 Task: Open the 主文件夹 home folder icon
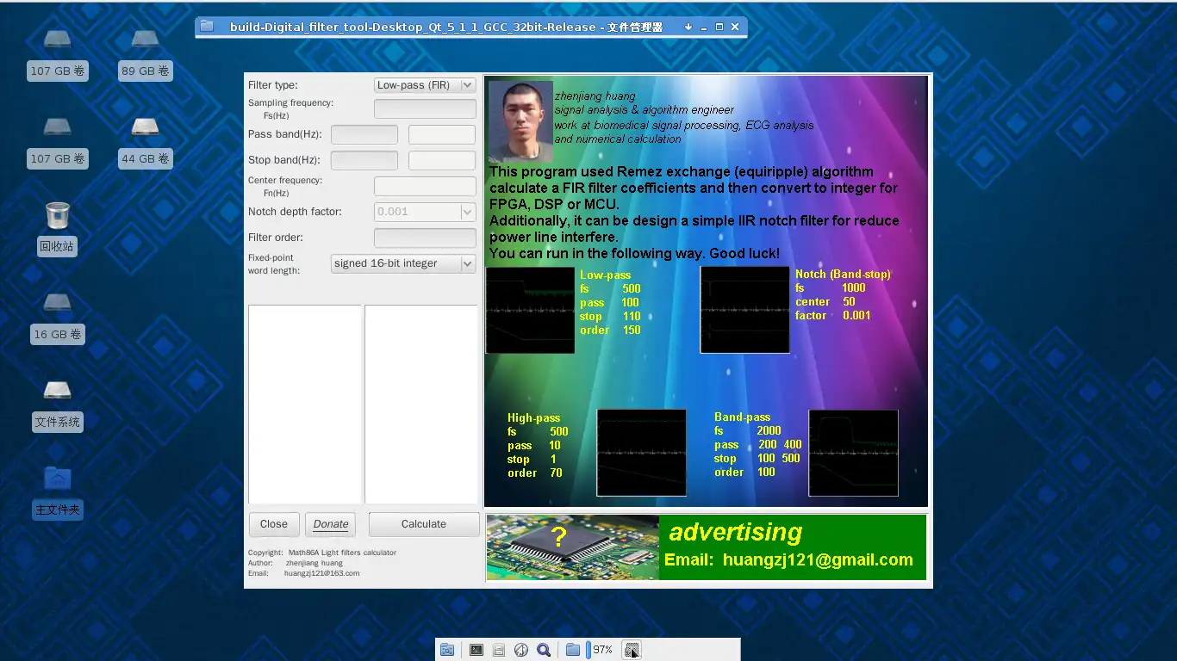coord(58,492)
